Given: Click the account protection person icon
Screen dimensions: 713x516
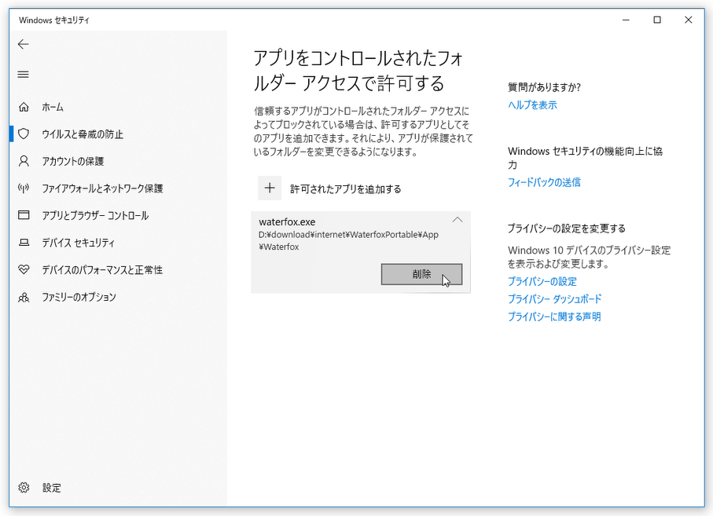Looking at the screenshot, I should coord(24,161).
